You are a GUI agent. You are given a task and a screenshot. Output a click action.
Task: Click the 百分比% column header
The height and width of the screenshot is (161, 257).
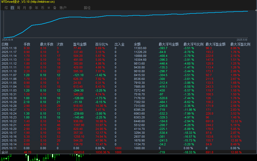pos(102,44)
